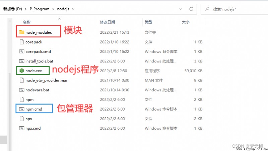
Task: Select the node_modules file name
Action: (39, 32)
